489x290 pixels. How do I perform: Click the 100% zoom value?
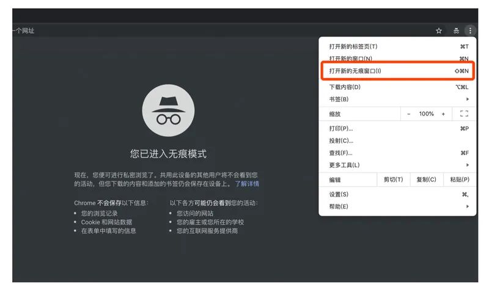(x=426, y=114)
